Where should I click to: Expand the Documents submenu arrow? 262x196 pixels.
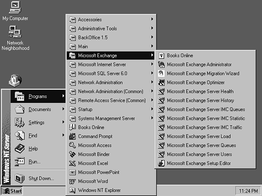pyautogui.click(x=63, y=109)
